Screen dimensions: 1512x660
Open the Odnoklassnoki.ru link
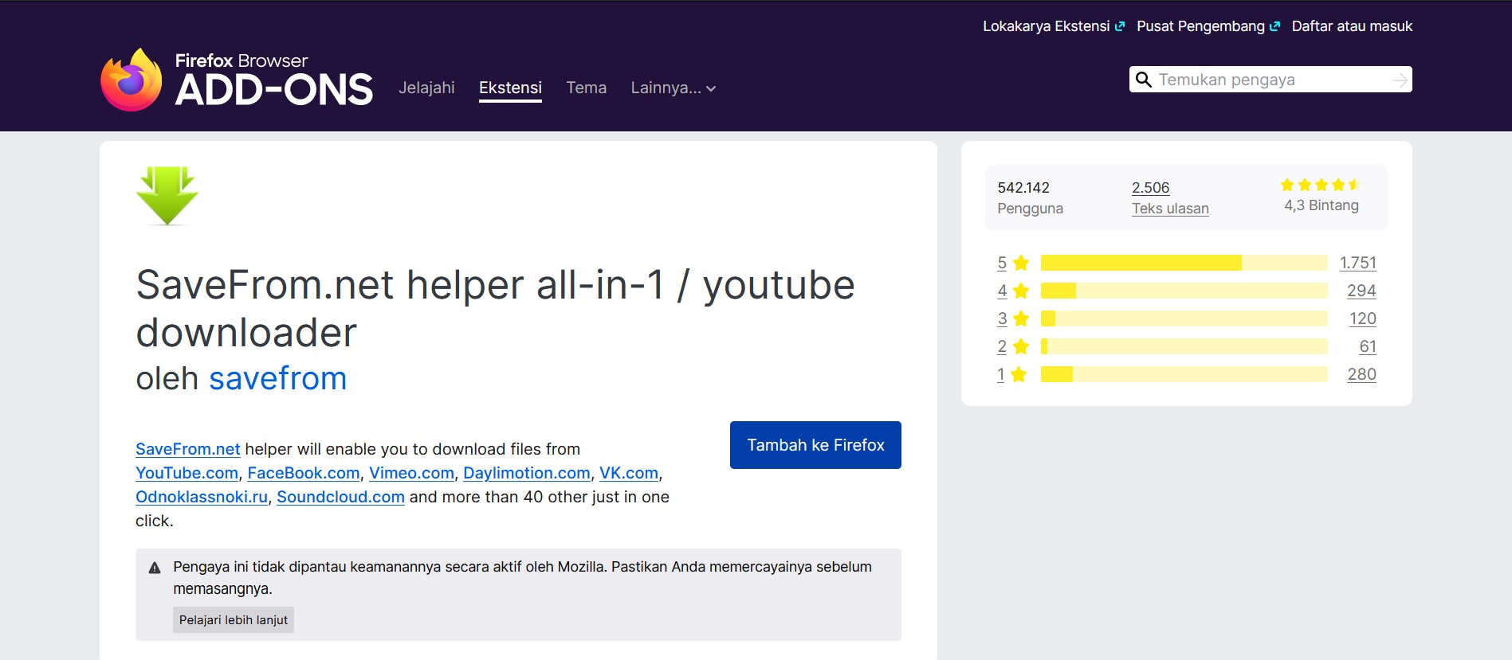[x=202, y=497]
